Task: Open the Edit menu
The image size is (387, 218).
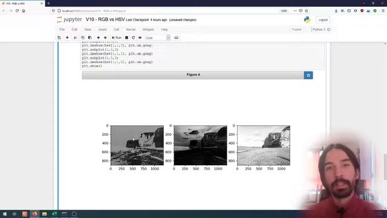Action: point(74,30)
